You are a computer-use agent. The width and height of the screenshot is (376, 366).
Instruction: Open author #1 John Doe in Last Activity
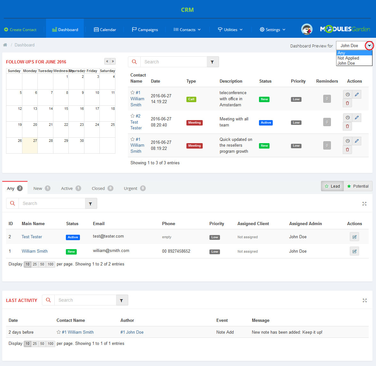[132, 332]
